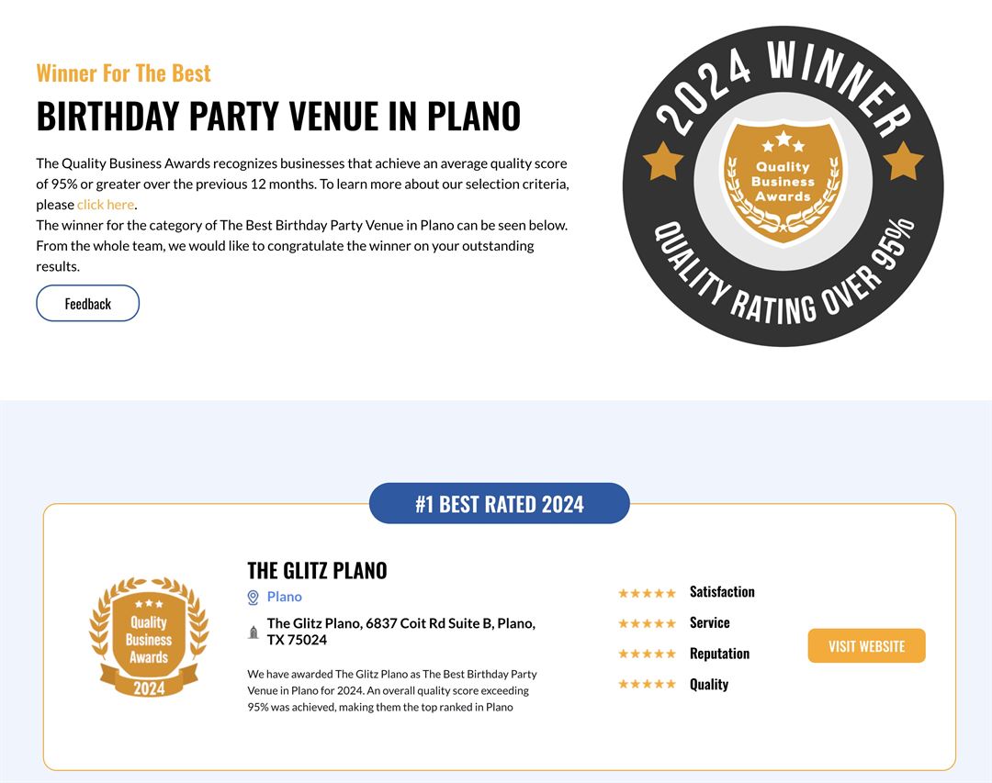Click the 'Winner For The Best' orange subtitle
Screen dimensions: 992x783
[123, 73]
